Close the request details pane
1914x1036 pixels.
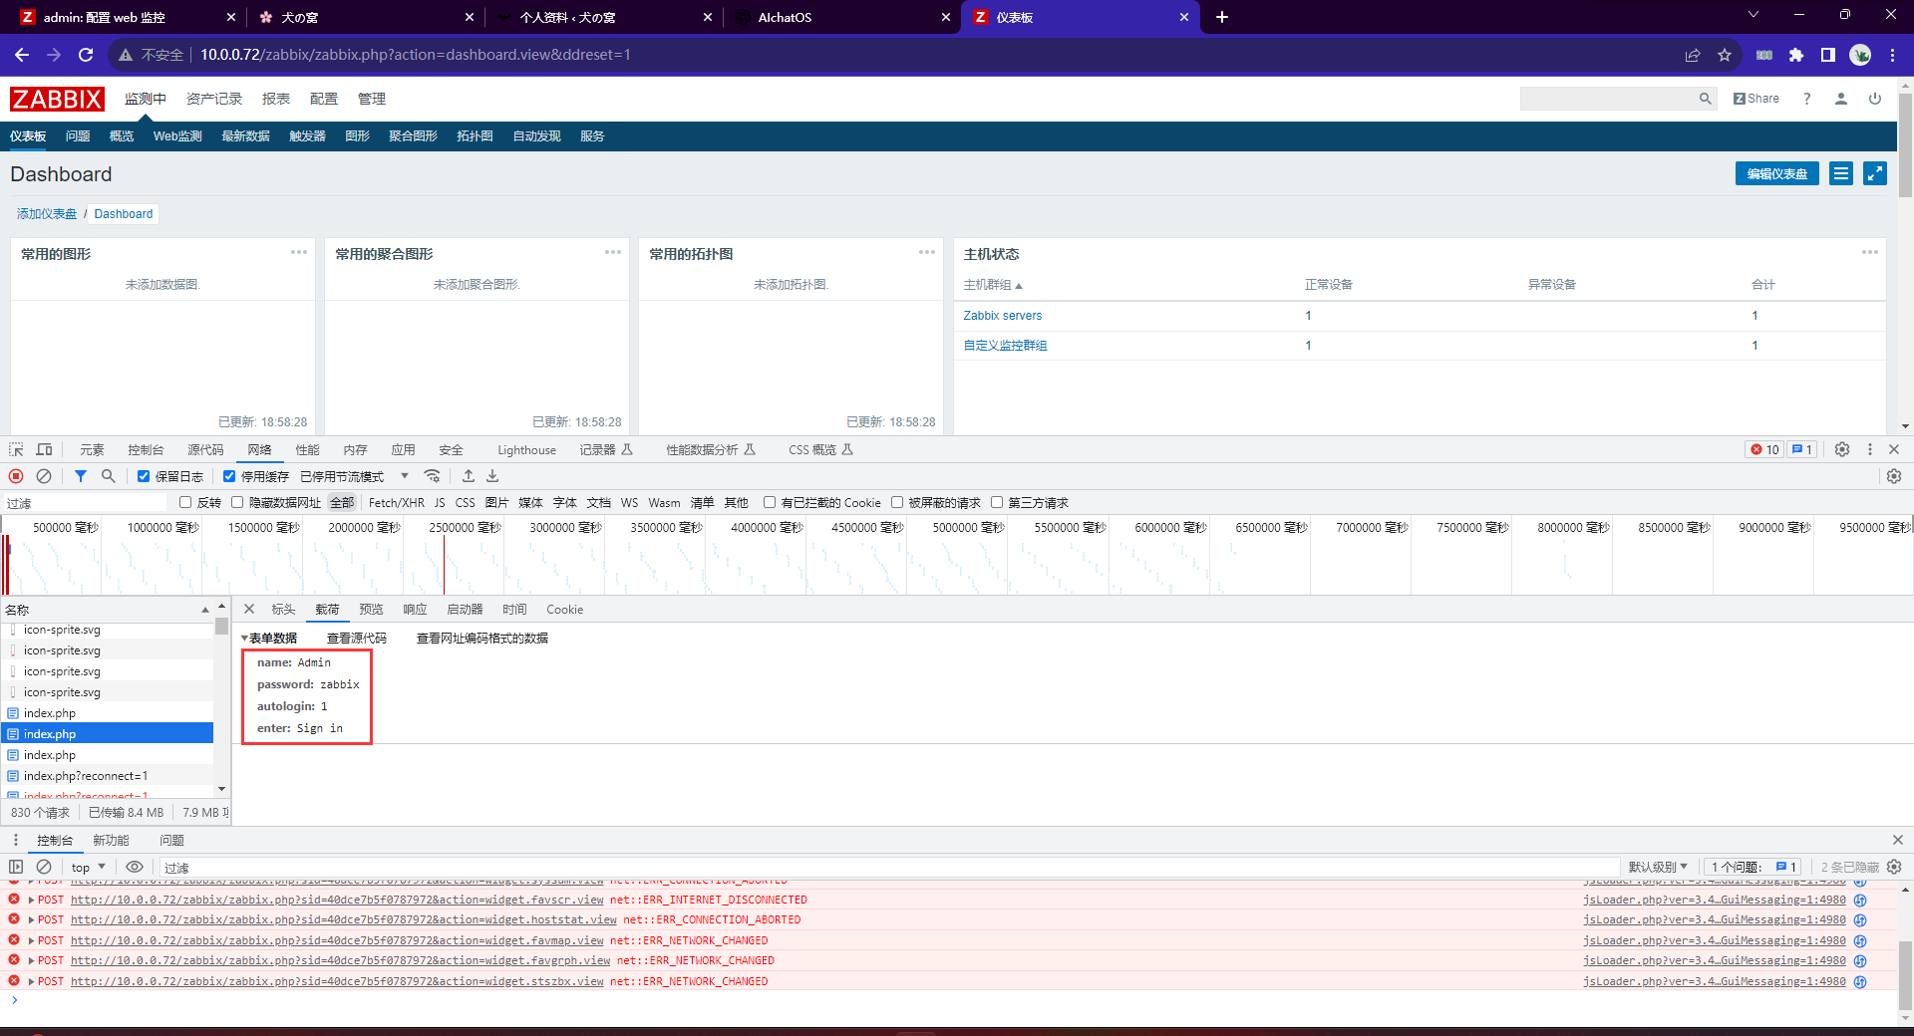click(x=249, y=609)
